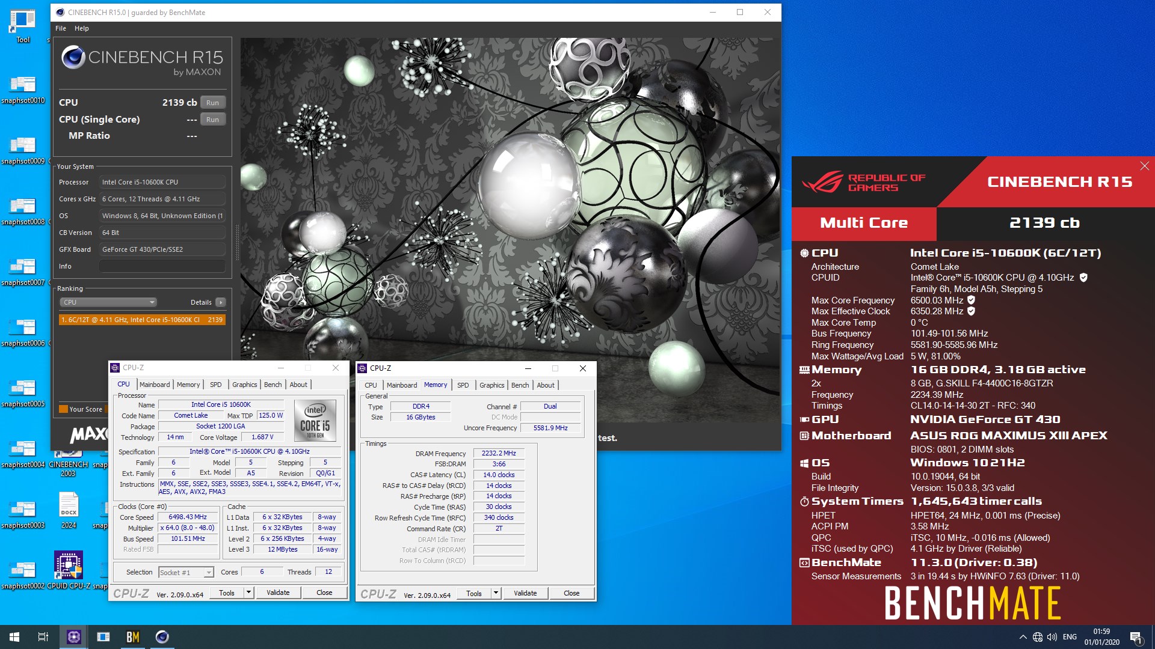Viewport: 1155px width, 649px height.
Task: Click Validate in right CPU-Z window
Action: [525, 593]
